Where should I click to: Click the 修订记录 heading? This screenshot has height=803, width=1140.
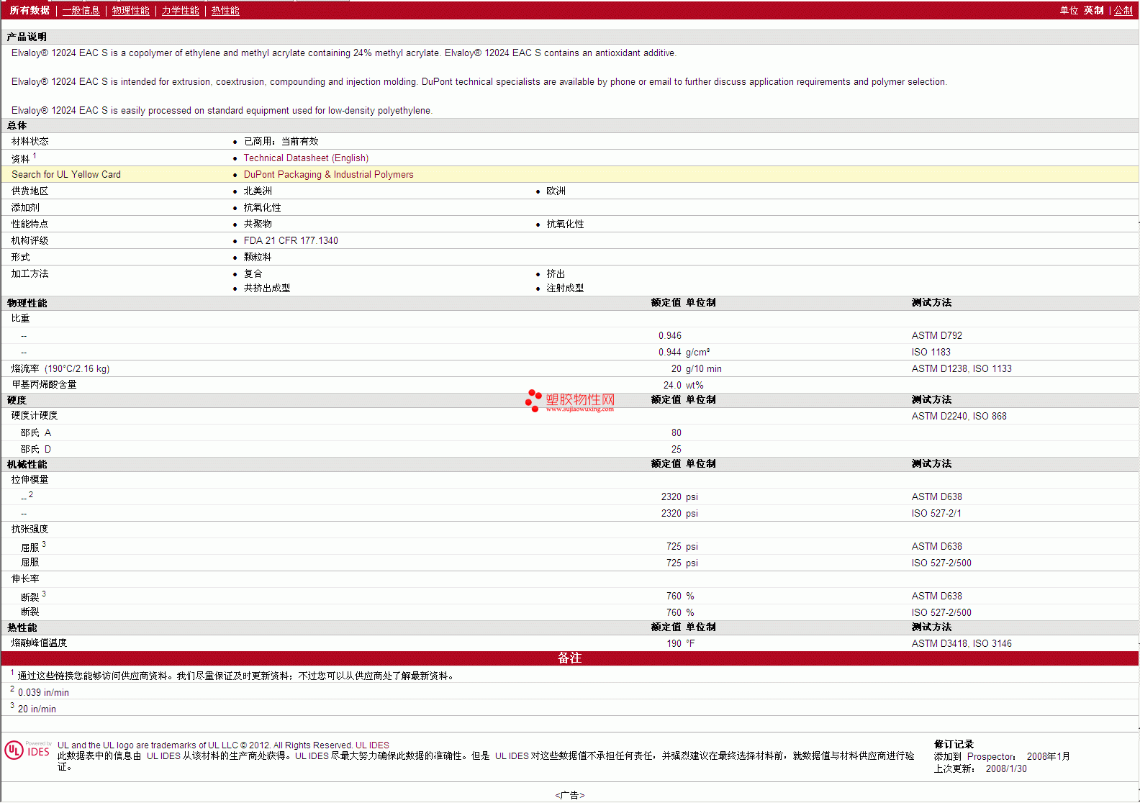(954, 744)
